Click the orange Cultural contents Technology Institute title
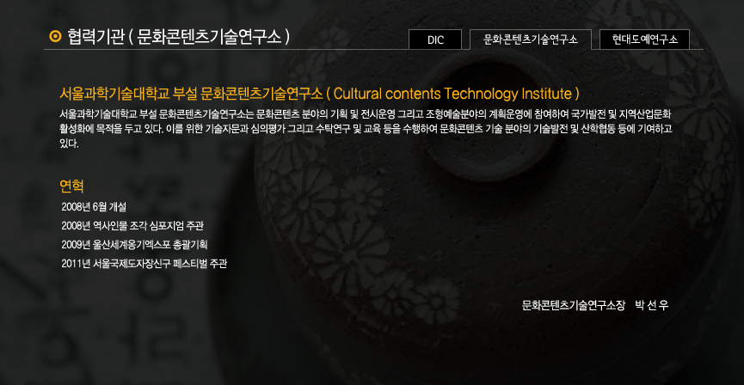 coord(319,94)
